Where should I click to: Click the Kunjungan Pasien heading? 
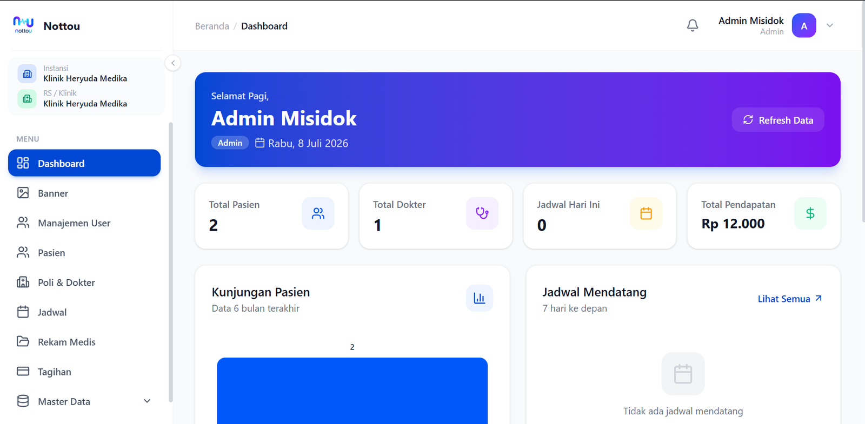click(261, 292)
